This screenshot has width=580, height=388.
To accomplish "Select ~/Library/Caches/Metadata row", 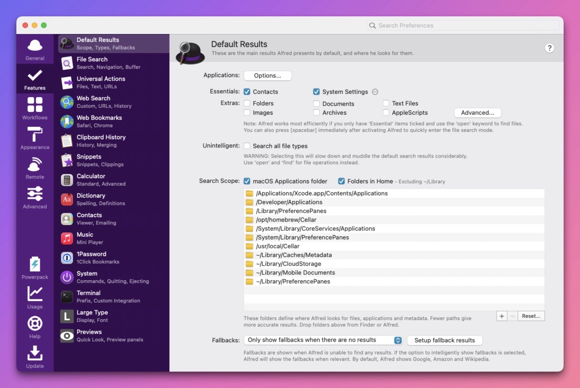I will coord(394,255).
